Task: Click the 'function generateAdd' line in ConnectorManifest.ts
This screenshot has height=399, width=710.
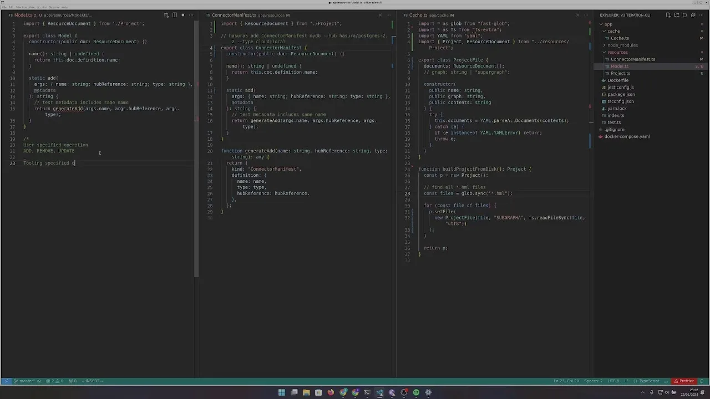Action: click(304, 151)
